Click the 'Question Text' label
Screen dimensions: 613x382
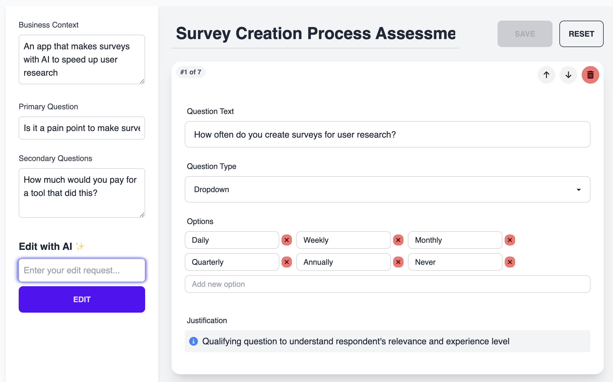(x=210, y=111)
